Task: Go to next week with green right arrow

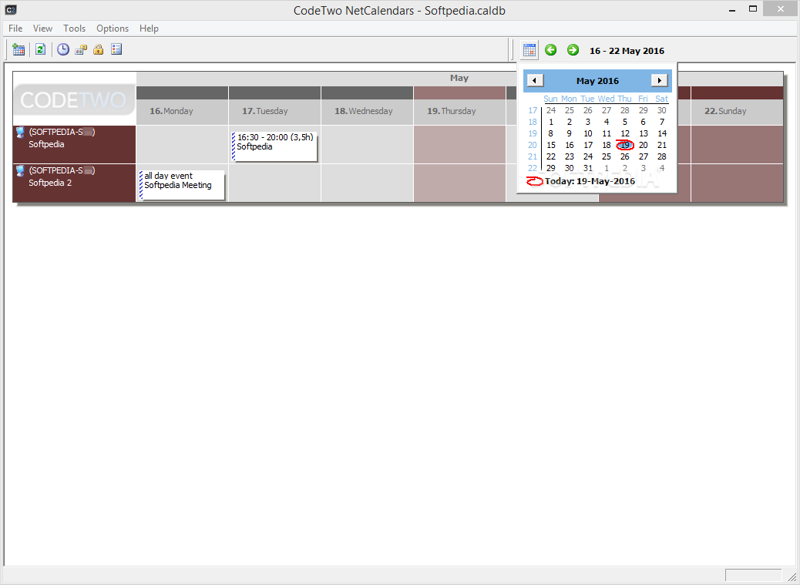Action: pyautogui.click(x=573, y=50)
